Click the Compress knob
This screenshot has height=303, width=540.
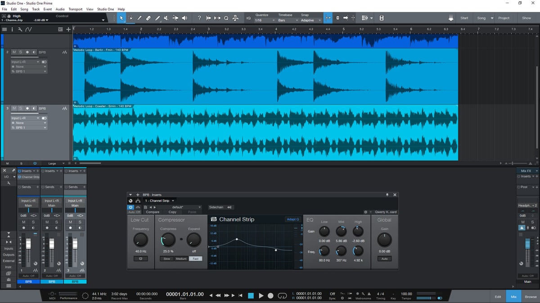[168, 240]
